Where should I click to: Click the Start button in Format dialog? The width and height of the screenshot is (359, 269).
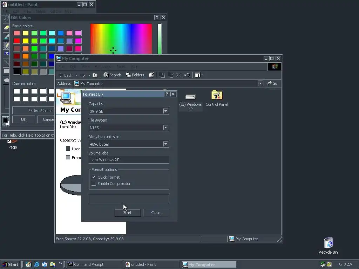tap(128, 213)
